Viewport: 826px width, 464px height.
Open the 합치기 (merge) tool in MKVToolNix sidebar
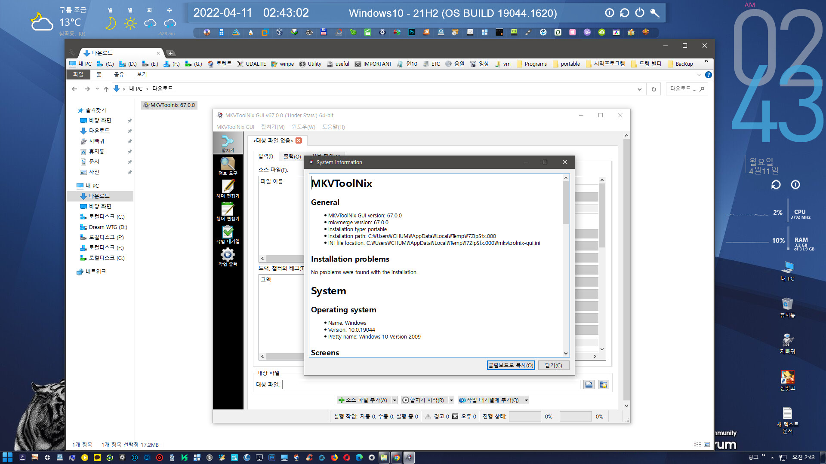pos(228,143)
